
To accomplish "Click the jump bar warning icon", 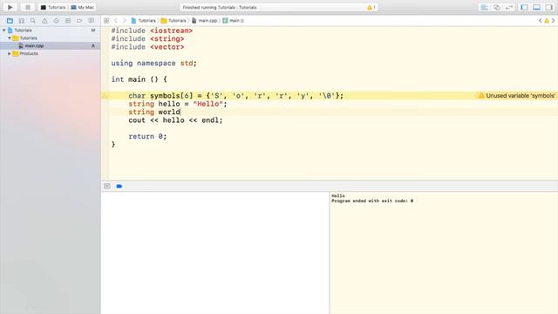I will [x=547, y=21].
